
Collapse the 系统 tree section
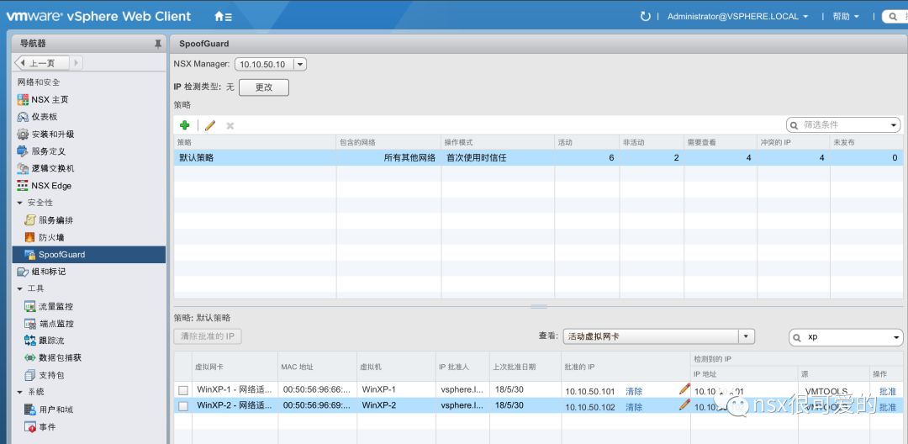(19, 392)
